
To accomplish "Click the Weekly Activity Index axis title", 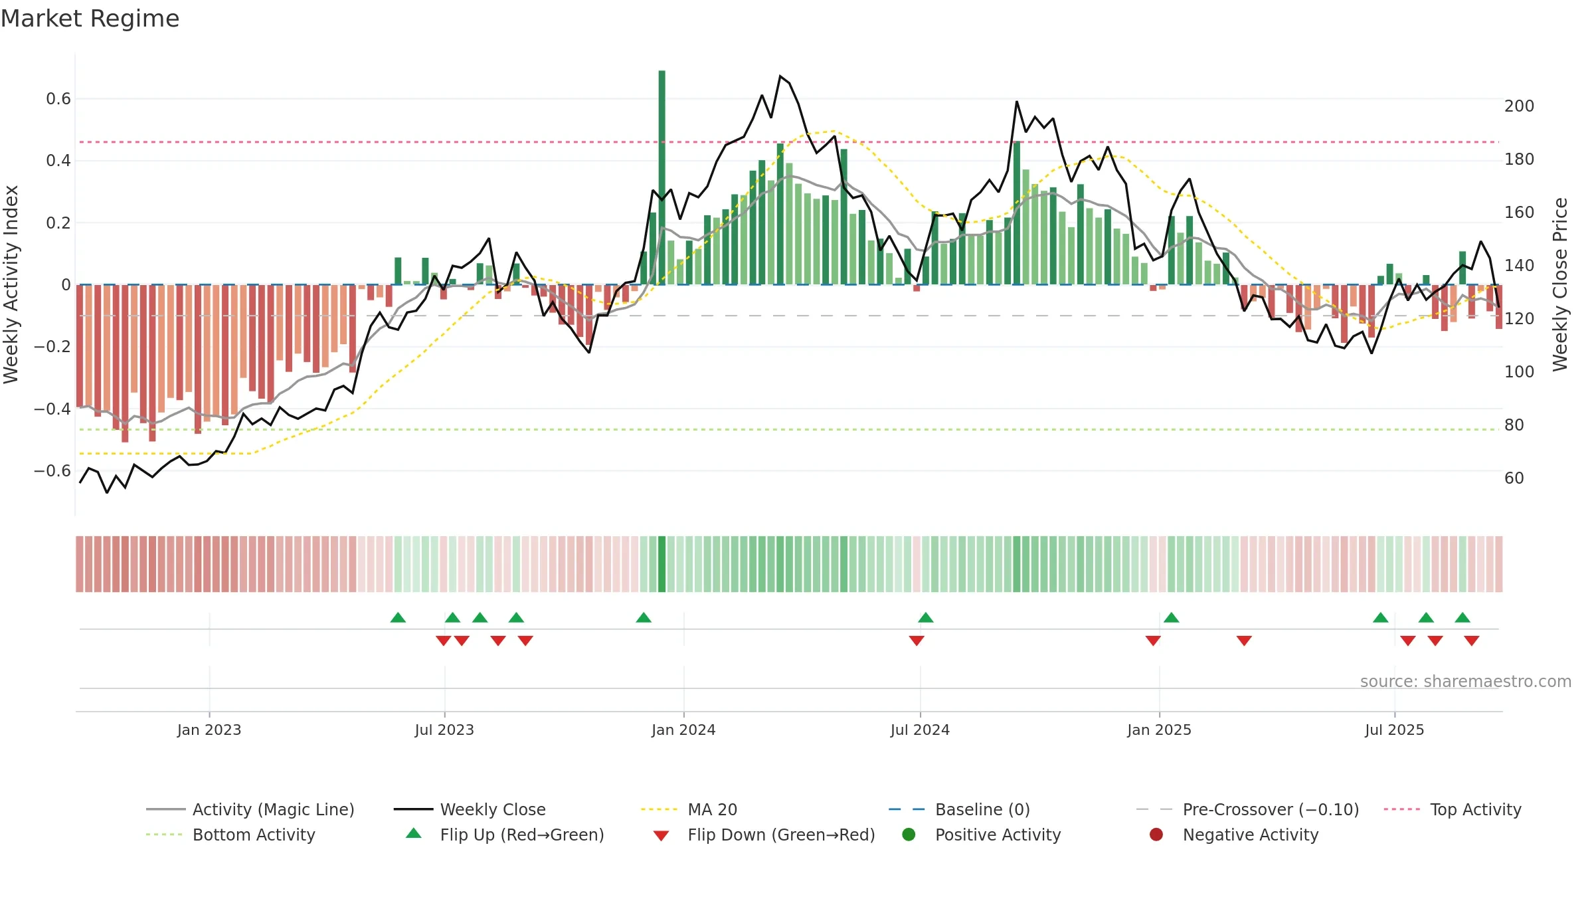I will [11, 284].
